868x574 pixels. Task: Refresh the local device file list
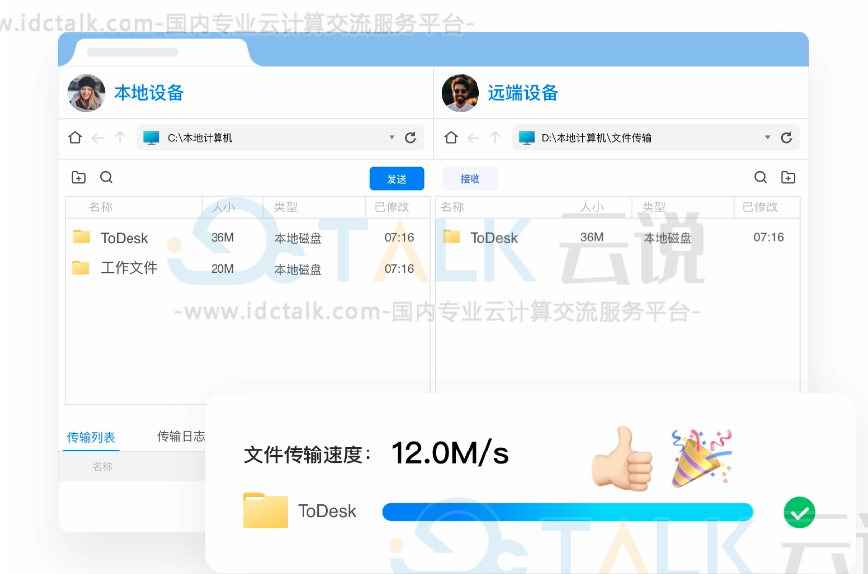[410, 137]
